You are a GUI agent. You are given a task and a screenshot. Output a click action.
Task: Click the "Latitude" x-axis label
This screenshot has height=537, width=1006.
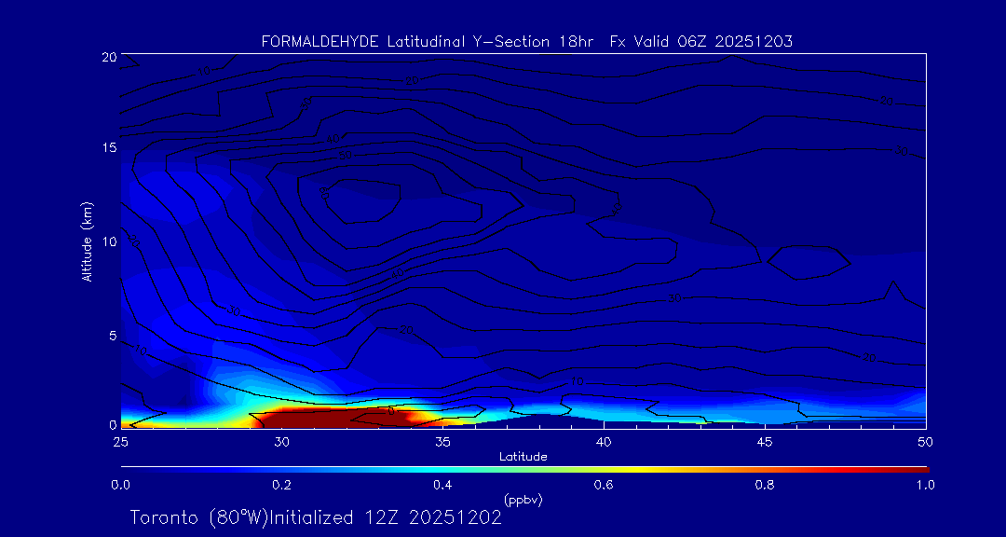pos(523,456)
